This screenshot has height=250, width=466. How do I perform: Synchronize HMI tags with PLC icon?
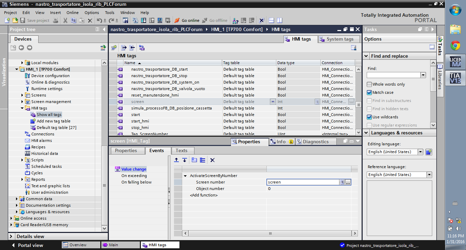click(x=142, y=48)
